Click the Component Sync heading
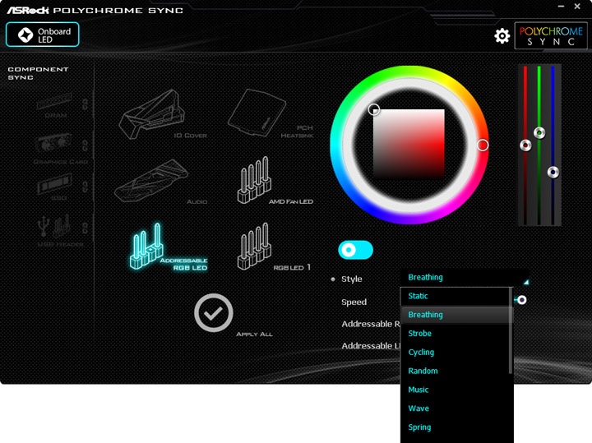Viewport: 592px width, 443px height. (x=38, y=73)
